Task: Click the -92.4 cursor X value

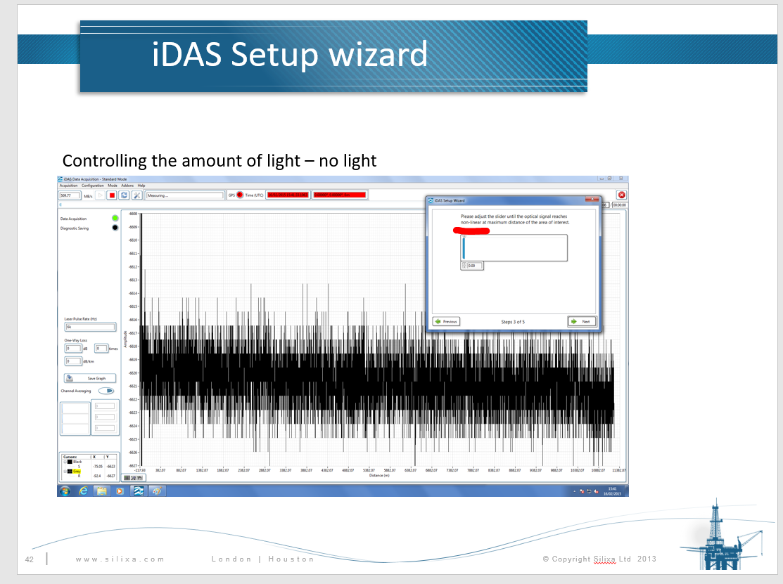Action: (97, 476)
